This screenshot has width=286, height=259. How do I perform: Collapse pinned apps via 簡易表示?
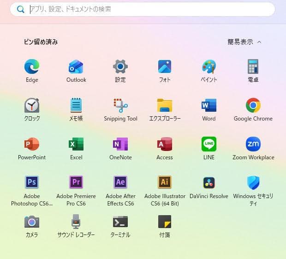tap(244, 42)
